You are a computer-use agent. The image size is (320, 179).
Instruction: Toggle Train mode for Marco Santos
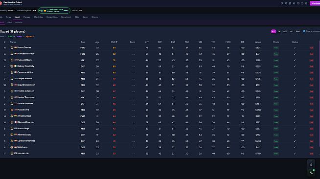point(276,48)
